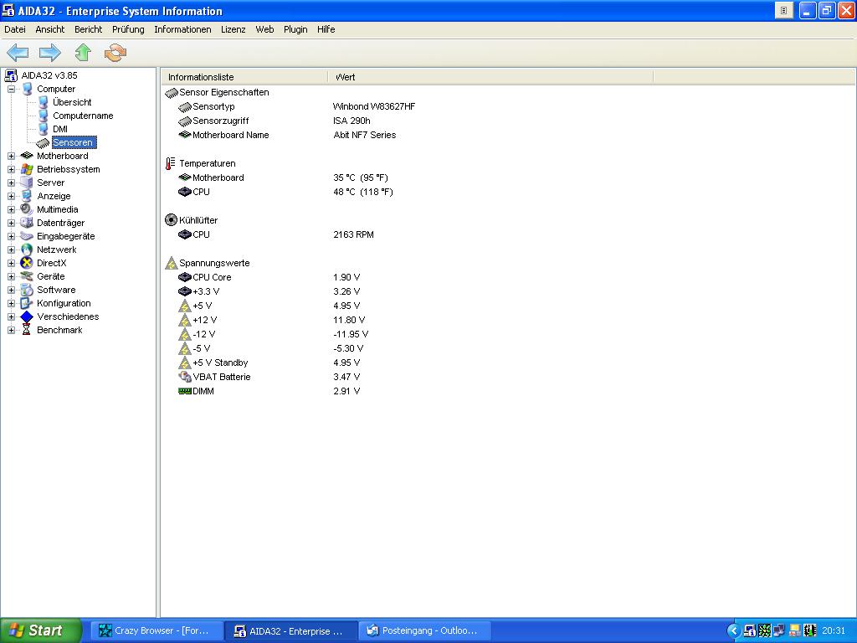Click the Temperaturen thermometer icon
857x643 pixels.
pyautogui.click(x=171, y=163)
